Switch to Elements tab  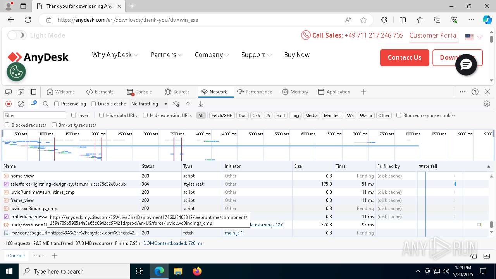100,92
